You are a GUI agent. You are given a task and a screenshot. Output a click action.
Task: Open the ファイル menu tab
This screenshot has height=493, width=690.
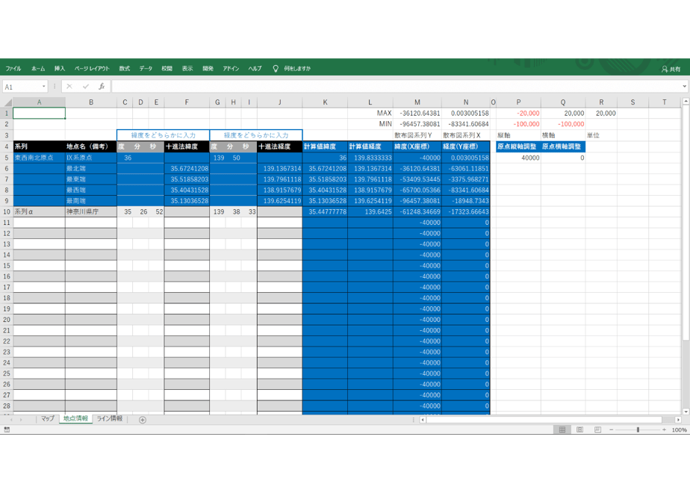pyautogui.click(x=13, y=69)
